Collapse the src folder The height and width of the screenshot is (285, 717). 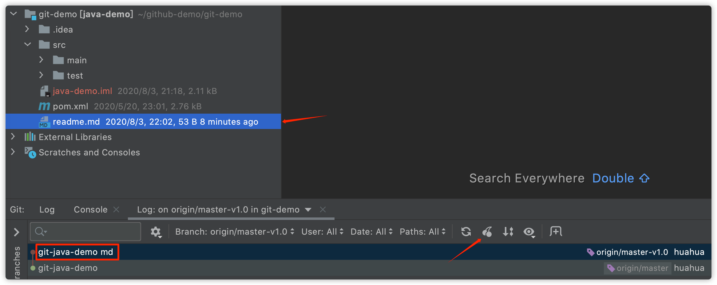(x=28, y=45)
